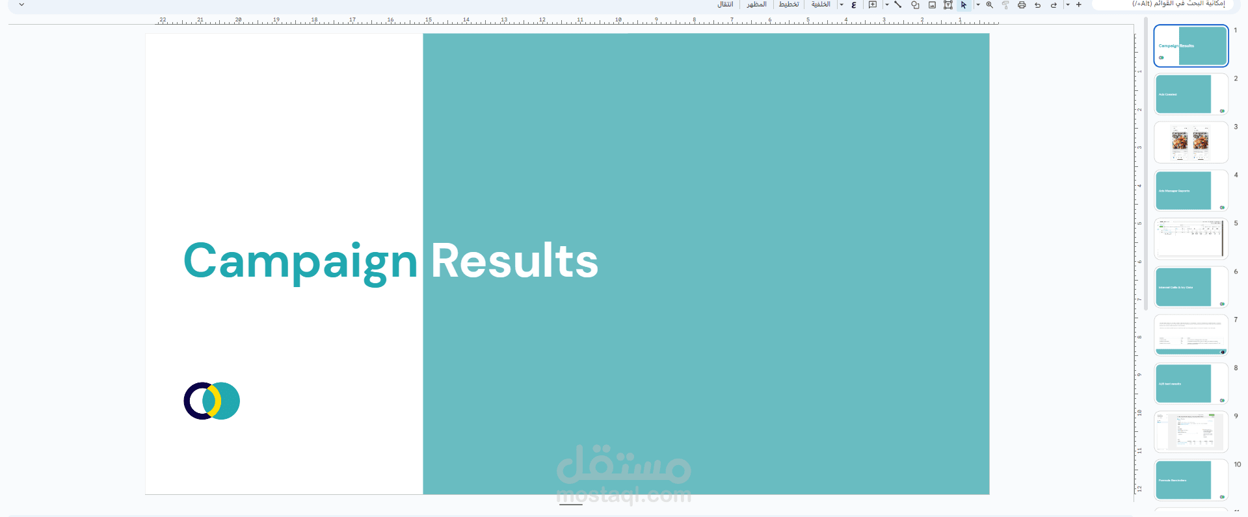The image size is (1248, 517).
Task: Open the Layout (تخطيط) button
Action: pyautogui.click(x=789, y=5)
